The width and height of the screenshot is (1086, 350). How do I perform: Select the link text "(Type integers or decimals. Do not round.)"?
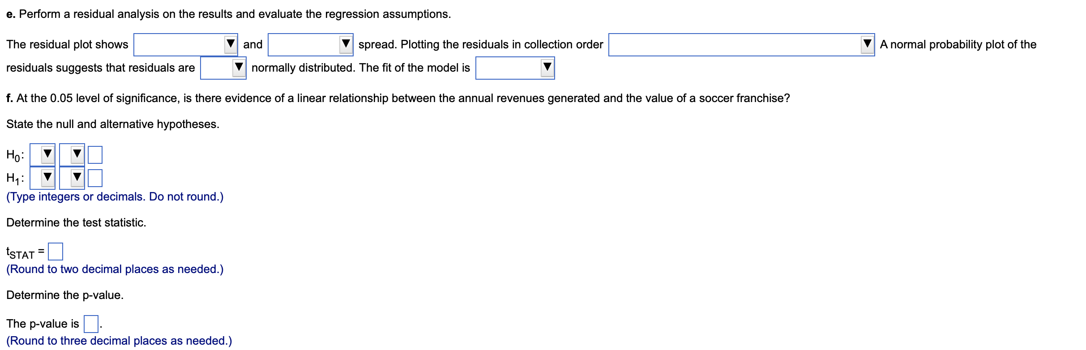click(x=115, y=196)
